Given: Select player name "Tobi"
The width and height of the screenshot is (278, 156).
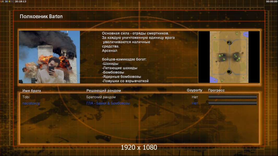Looking at the screenshot, I should [26, 97].
